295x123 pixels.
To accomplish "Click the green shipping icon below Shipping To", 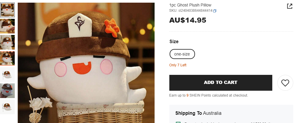I will (x=178, y=122).
